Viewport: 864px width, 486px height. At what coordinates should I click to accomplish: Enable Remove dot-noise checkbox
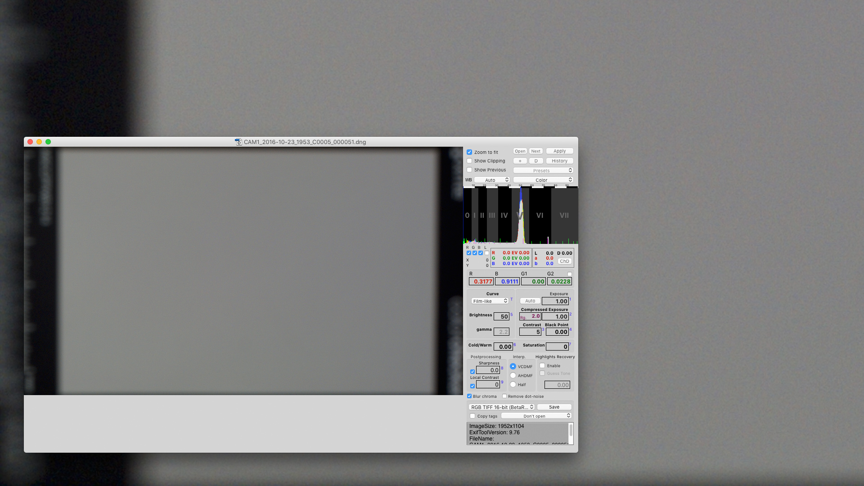504,396
